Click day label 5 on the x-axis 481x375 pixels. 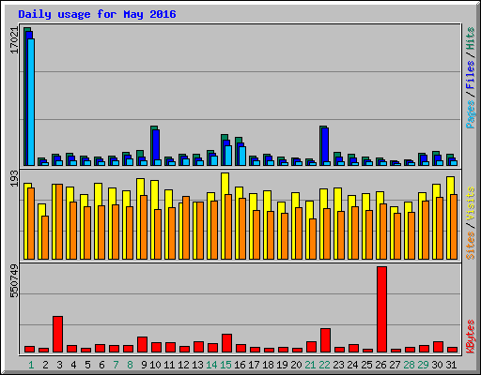tap(87, 365)
